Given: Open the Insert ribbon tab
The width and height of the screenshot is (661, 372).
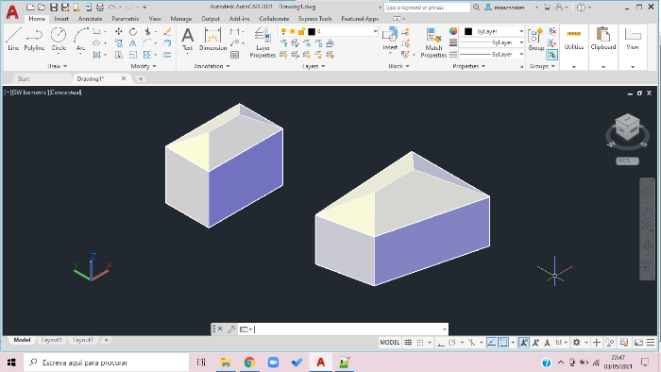Looking at the screenshot, I should click(x=61, y=19).
